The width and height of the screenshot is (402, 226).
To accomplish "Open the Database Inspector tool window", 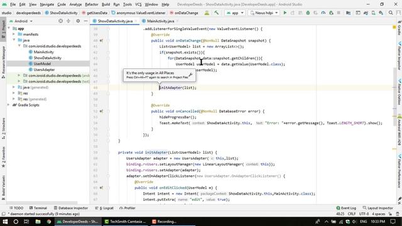I will click(x=71, y=208).
